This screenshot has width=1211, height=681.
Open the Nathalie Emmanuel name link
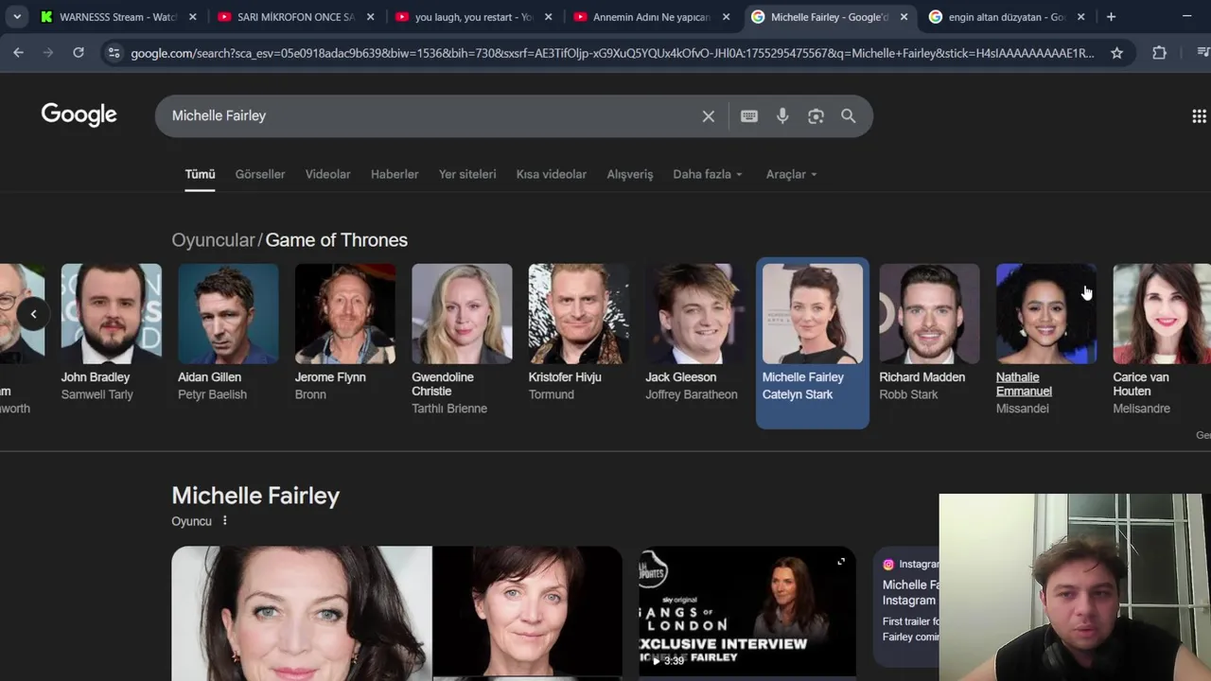coord(1024,384)
